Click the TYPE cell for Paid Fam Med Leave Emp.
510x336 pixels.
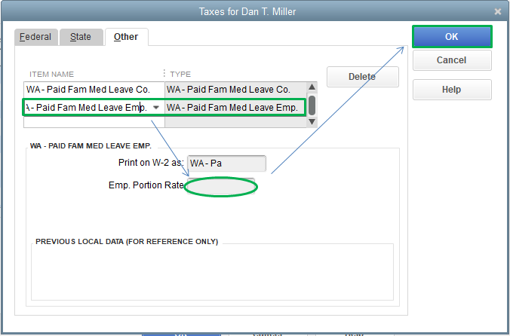click(x=235, y=108)
